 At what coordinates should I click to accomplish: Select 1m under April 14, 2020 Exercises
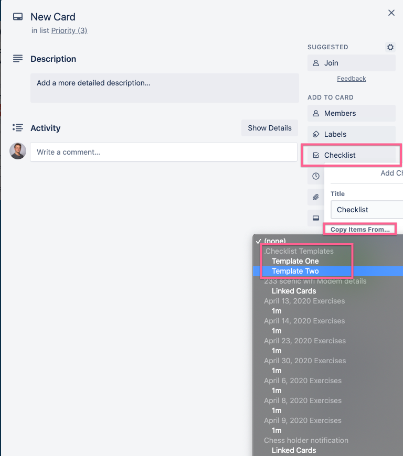[x=328, y=331]
